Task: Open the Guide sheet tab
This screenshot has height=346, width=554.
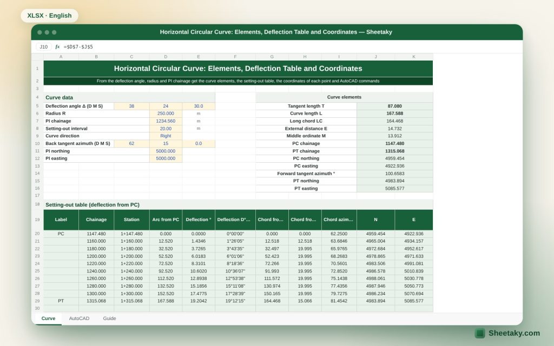Action: click(x=109, y=318)
